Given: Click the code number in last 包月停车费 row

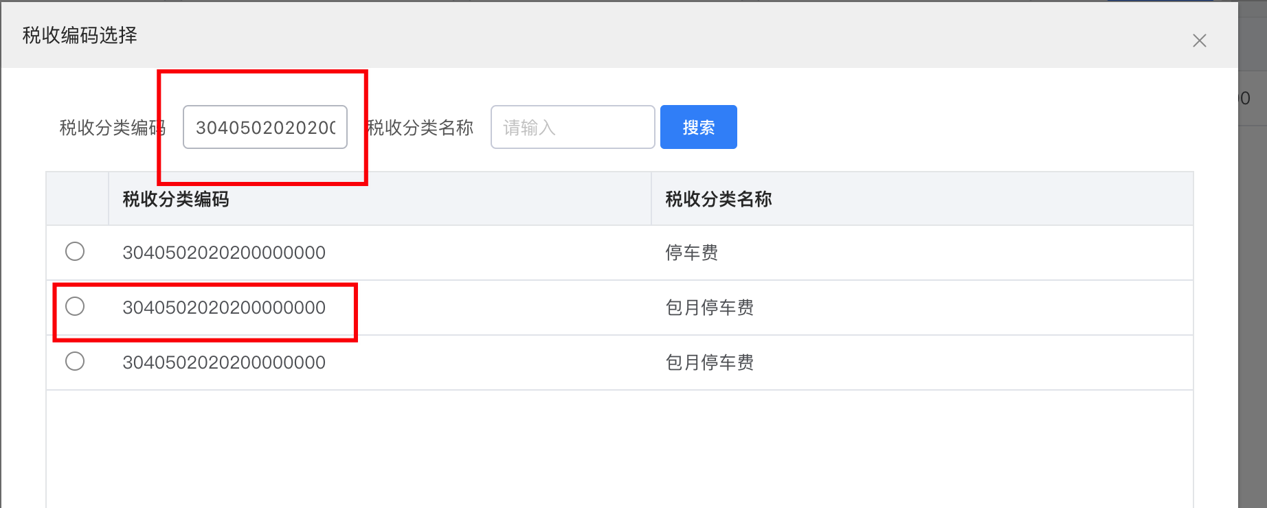Looking at the screenshot, I should (x=224, y=362).
